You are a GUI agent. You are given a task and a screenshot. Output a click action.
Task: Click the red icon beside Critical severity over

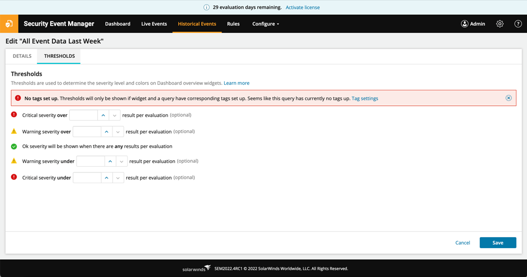[x=14, y=115]
